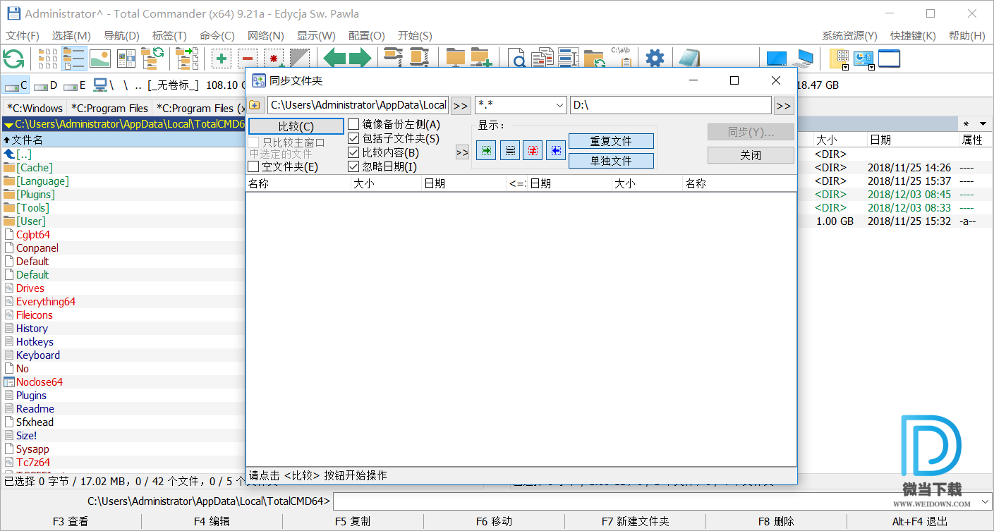
Task: Click the control panel chart icon
Action: [863, 59]
